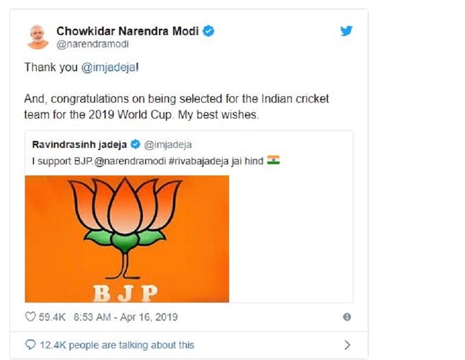Viewport: 465px width, 360px height.
Task: Click the Indian flag emoji
Action: click(x=273, y=160)
